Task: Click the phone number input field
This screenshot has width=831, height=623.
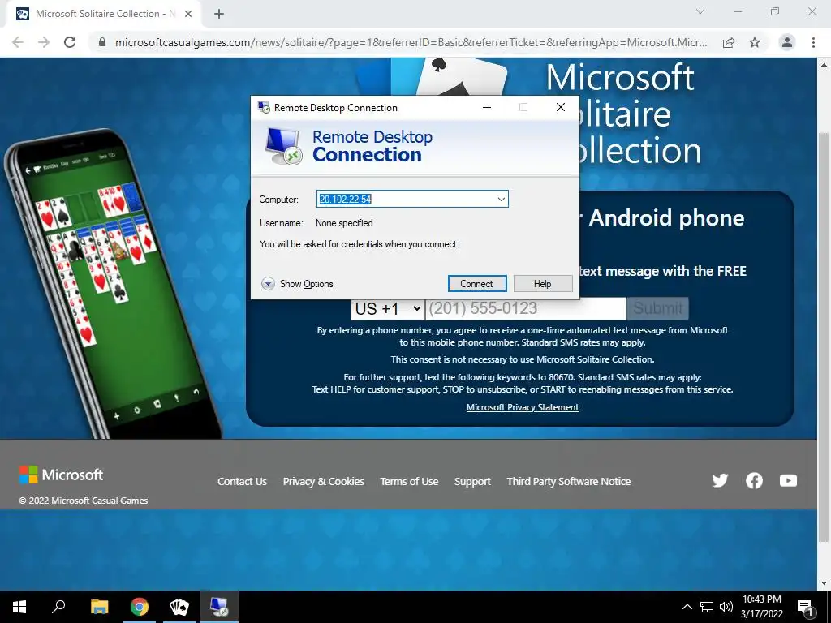Action: pos(525,308)
